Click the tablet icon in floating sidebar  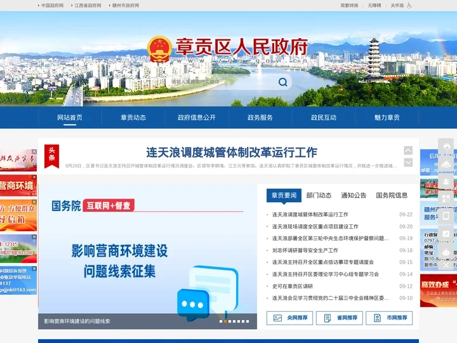446,216
